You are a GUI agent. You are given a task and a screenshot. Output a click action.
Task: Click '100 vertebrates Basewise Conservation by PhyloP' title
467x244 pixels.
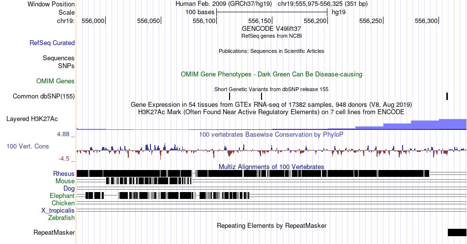[x=271, y=134]
